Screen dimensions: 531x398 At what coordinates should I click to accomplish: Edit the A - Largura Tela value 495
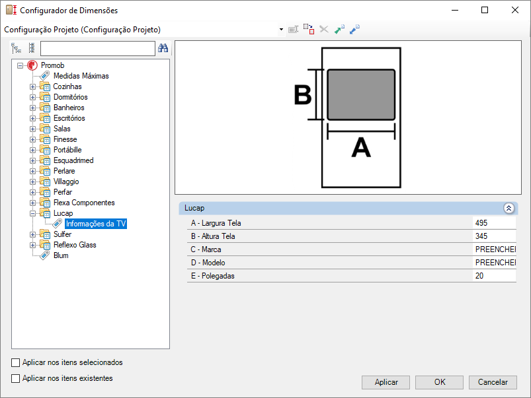click(494, 223)
